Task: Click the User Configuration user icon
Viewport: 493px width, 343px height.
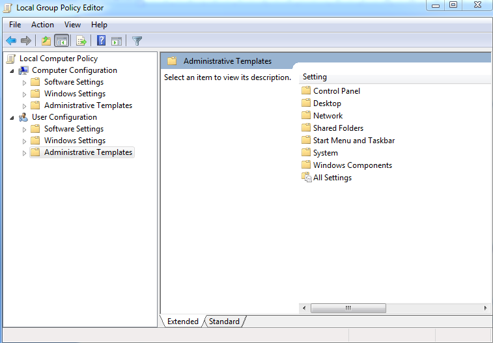Action: click(23, 117)
